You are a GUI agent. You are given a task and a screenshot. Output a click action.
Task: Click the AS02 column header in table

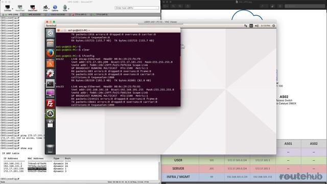click(x=314, y=144)
